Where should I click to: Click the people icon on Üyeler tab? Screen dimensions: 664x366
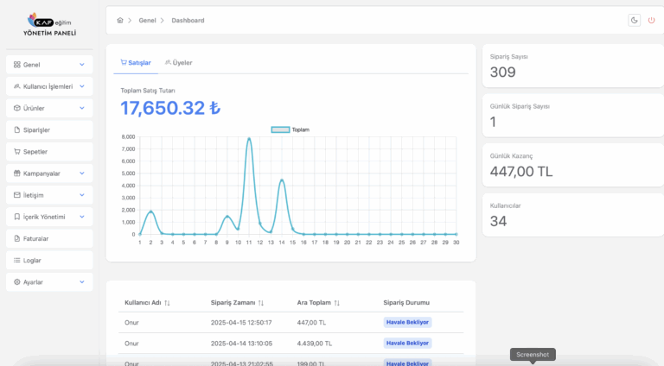pyautogui.click(x=168, y=62)
